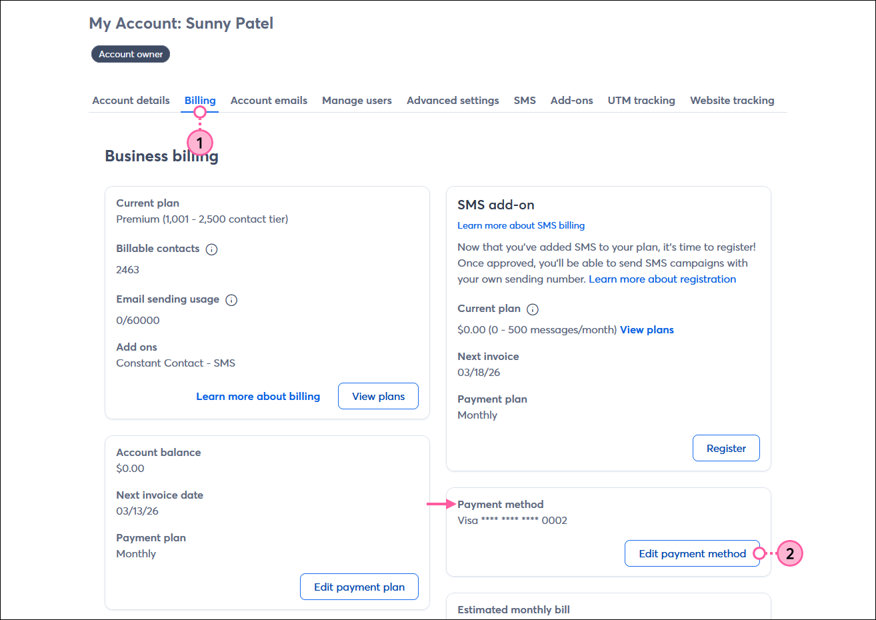
Task: Open the SMS Current plan info icon
Action: pyautogui.click(x=531, y=309)
